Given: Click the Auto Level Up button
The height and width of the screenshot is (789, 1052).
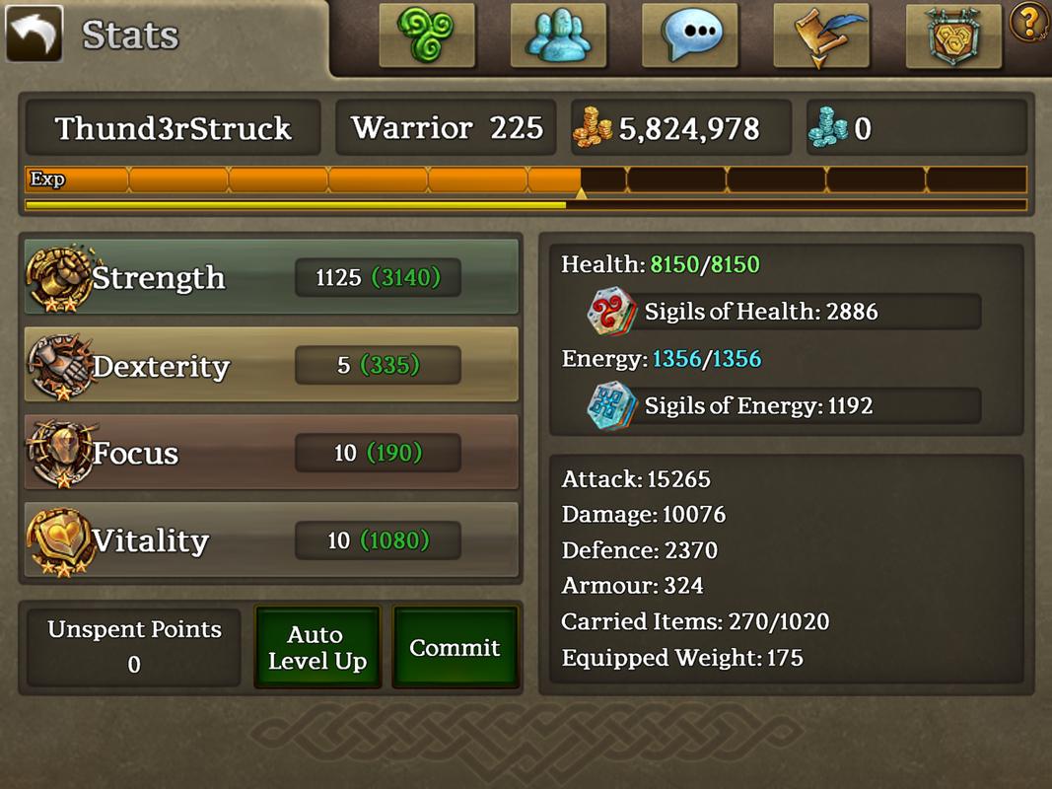Looking at the screenshot, I should pyautogui.click(x=317, y=647).
